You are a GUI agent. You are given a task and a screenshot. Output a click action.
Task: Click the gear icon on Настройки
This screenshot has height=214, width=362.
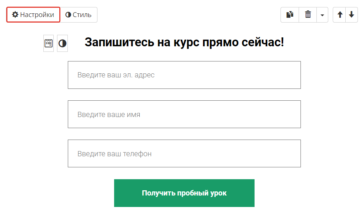click(x=15, y=15)
